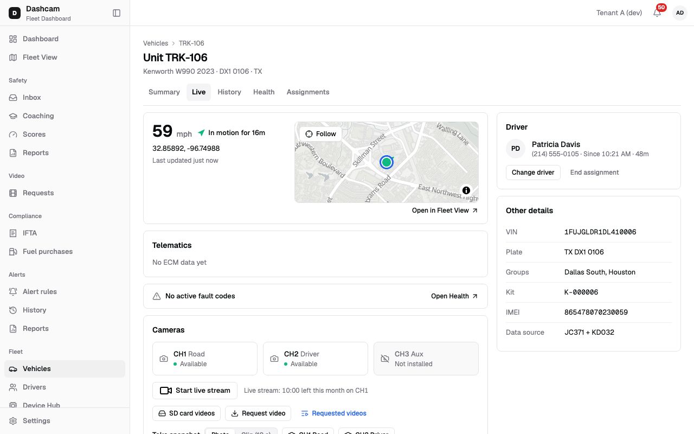
Task: Open the AD user avatar menu
Action: 680,13
